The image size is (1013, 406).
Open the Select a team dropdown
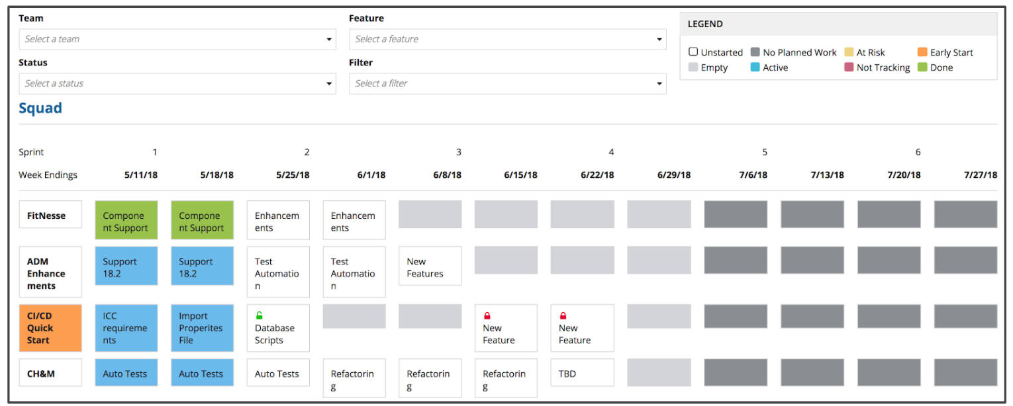(x=177, y=39)
